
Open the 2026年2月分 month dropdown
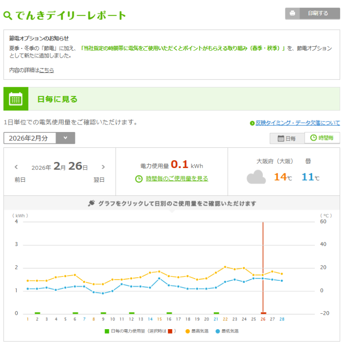pyautogui.click(x=39, y=138)
